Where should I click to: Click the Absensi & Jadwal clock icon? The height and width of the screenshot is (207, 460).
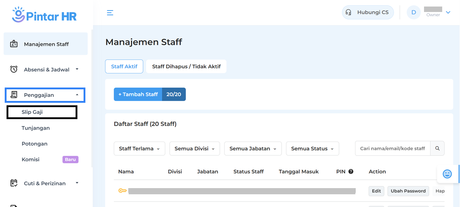click(x=14, y=69)
